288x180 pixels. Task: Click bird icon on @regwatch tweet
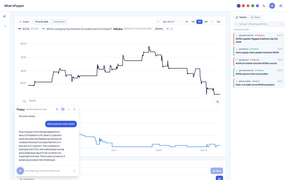pyautogui.click(x=237, y=60)
